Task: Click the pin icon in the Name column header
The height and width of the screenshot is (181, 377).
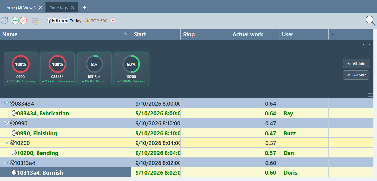Action: click(125, 34)
